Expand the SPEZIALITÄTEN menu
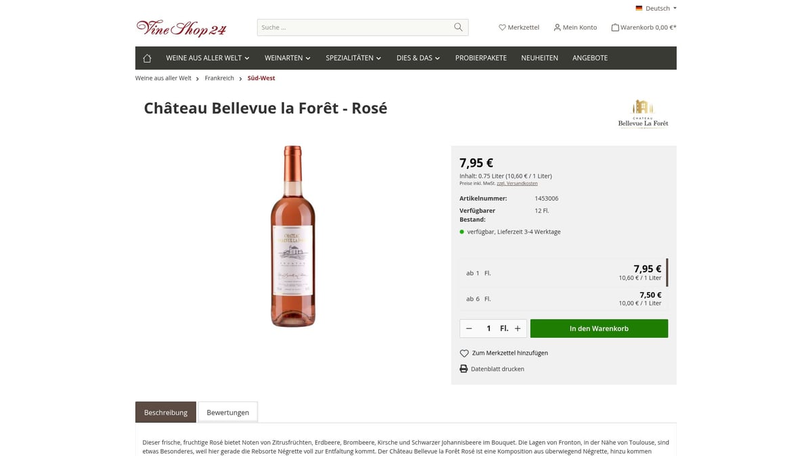Screen dimensions: 812x456 click(353, 58)
